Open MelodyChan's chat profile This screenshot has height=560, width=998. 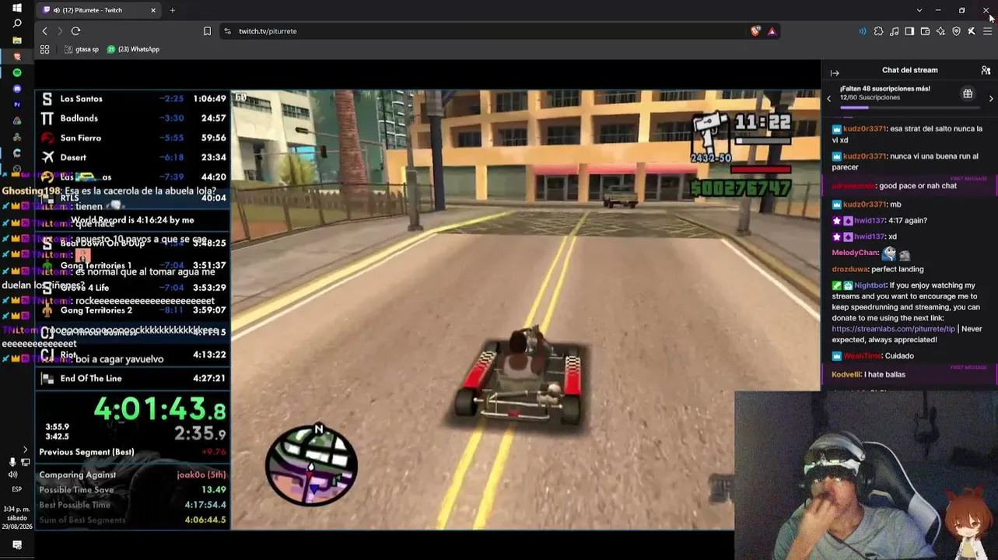[x=855, y=253]
